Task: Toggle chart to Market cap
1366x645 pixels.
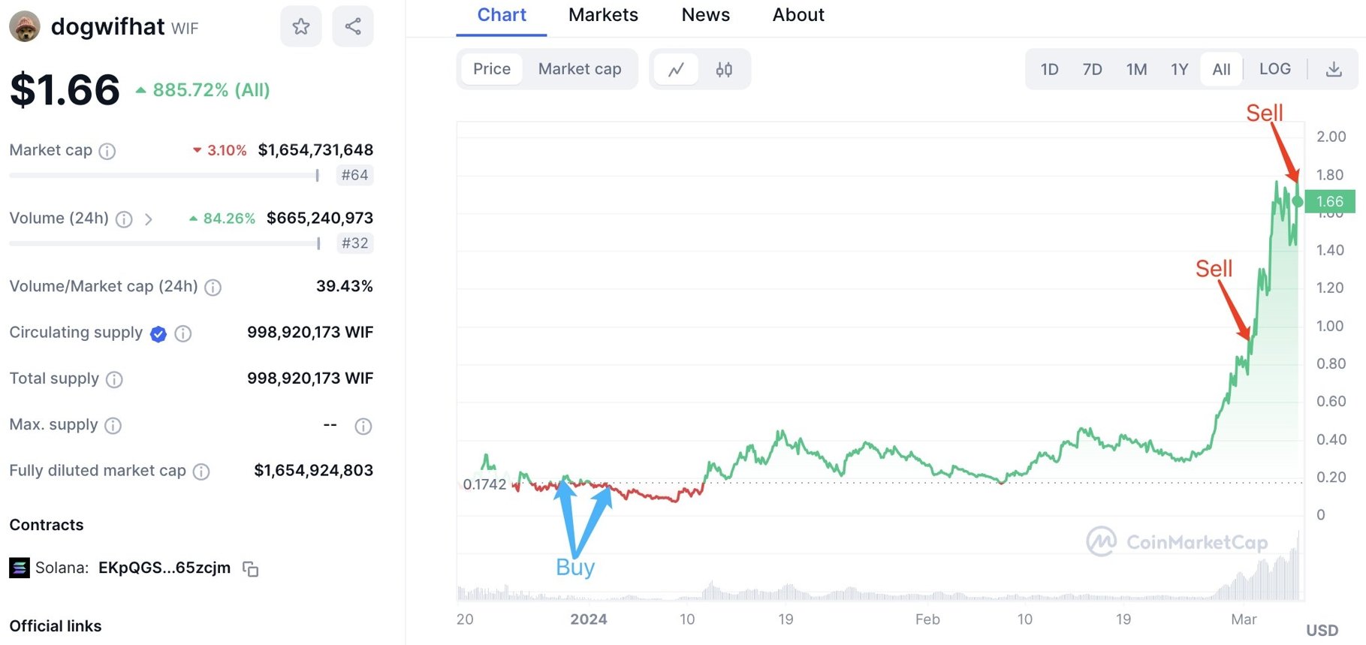Action: (579, 69)
